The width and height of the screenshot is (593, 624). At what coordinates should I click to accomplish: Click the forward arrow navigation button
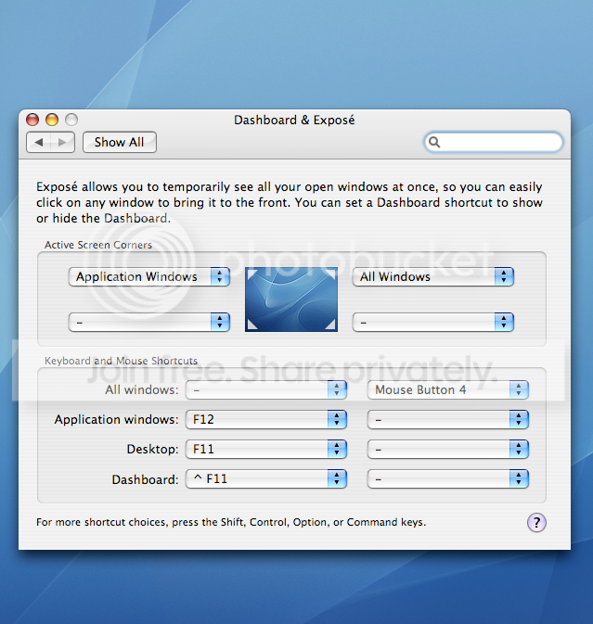pyautogui.click(x=62, y=142)
